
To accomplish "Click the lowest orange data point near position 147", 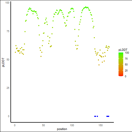I will [x=99, y=65].
